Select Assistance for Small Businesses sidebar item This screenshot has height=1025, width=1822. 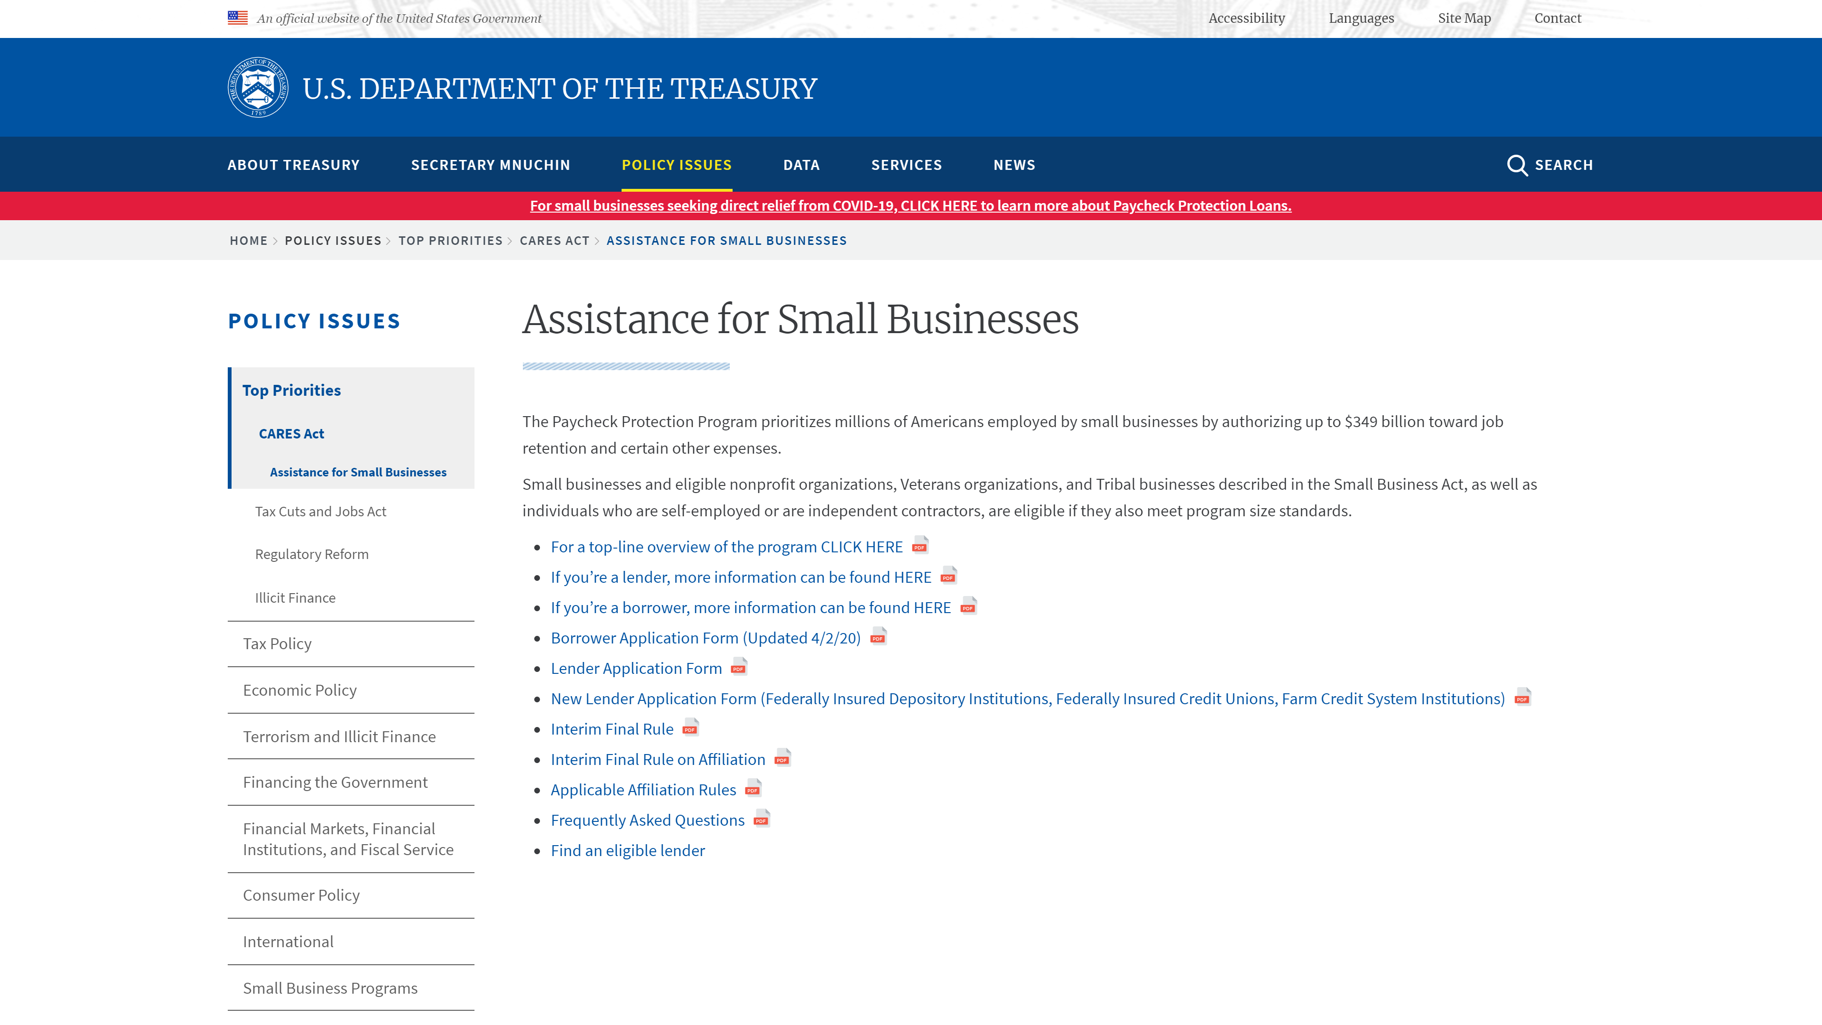[x=358, y=472]
